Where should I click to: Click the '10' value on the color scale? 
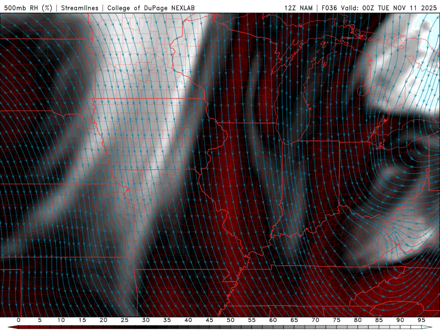(61, 320)
